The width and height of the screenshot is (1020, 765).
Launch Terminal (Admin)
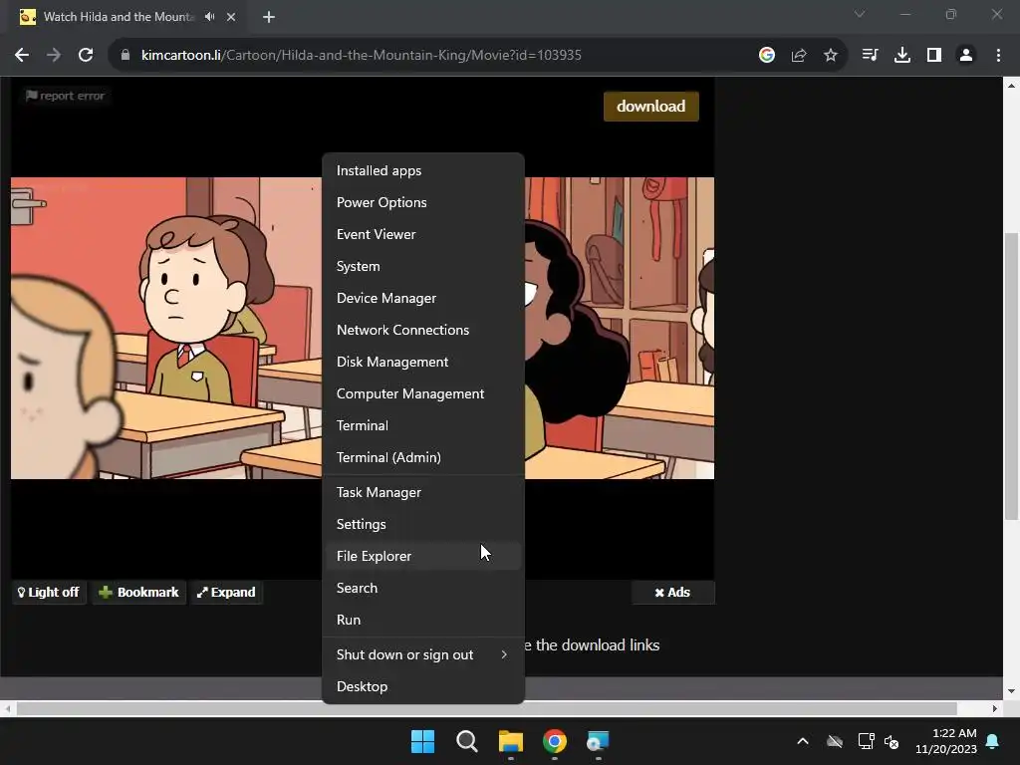point(423,457)
